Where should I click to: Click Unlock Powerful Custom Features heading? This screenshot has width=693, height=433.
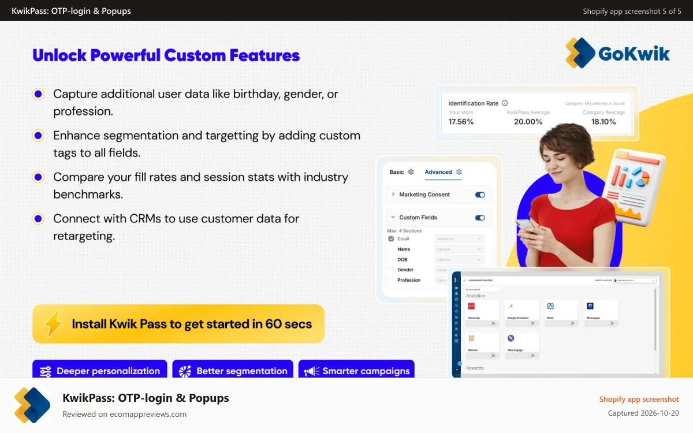click(166, 55)
